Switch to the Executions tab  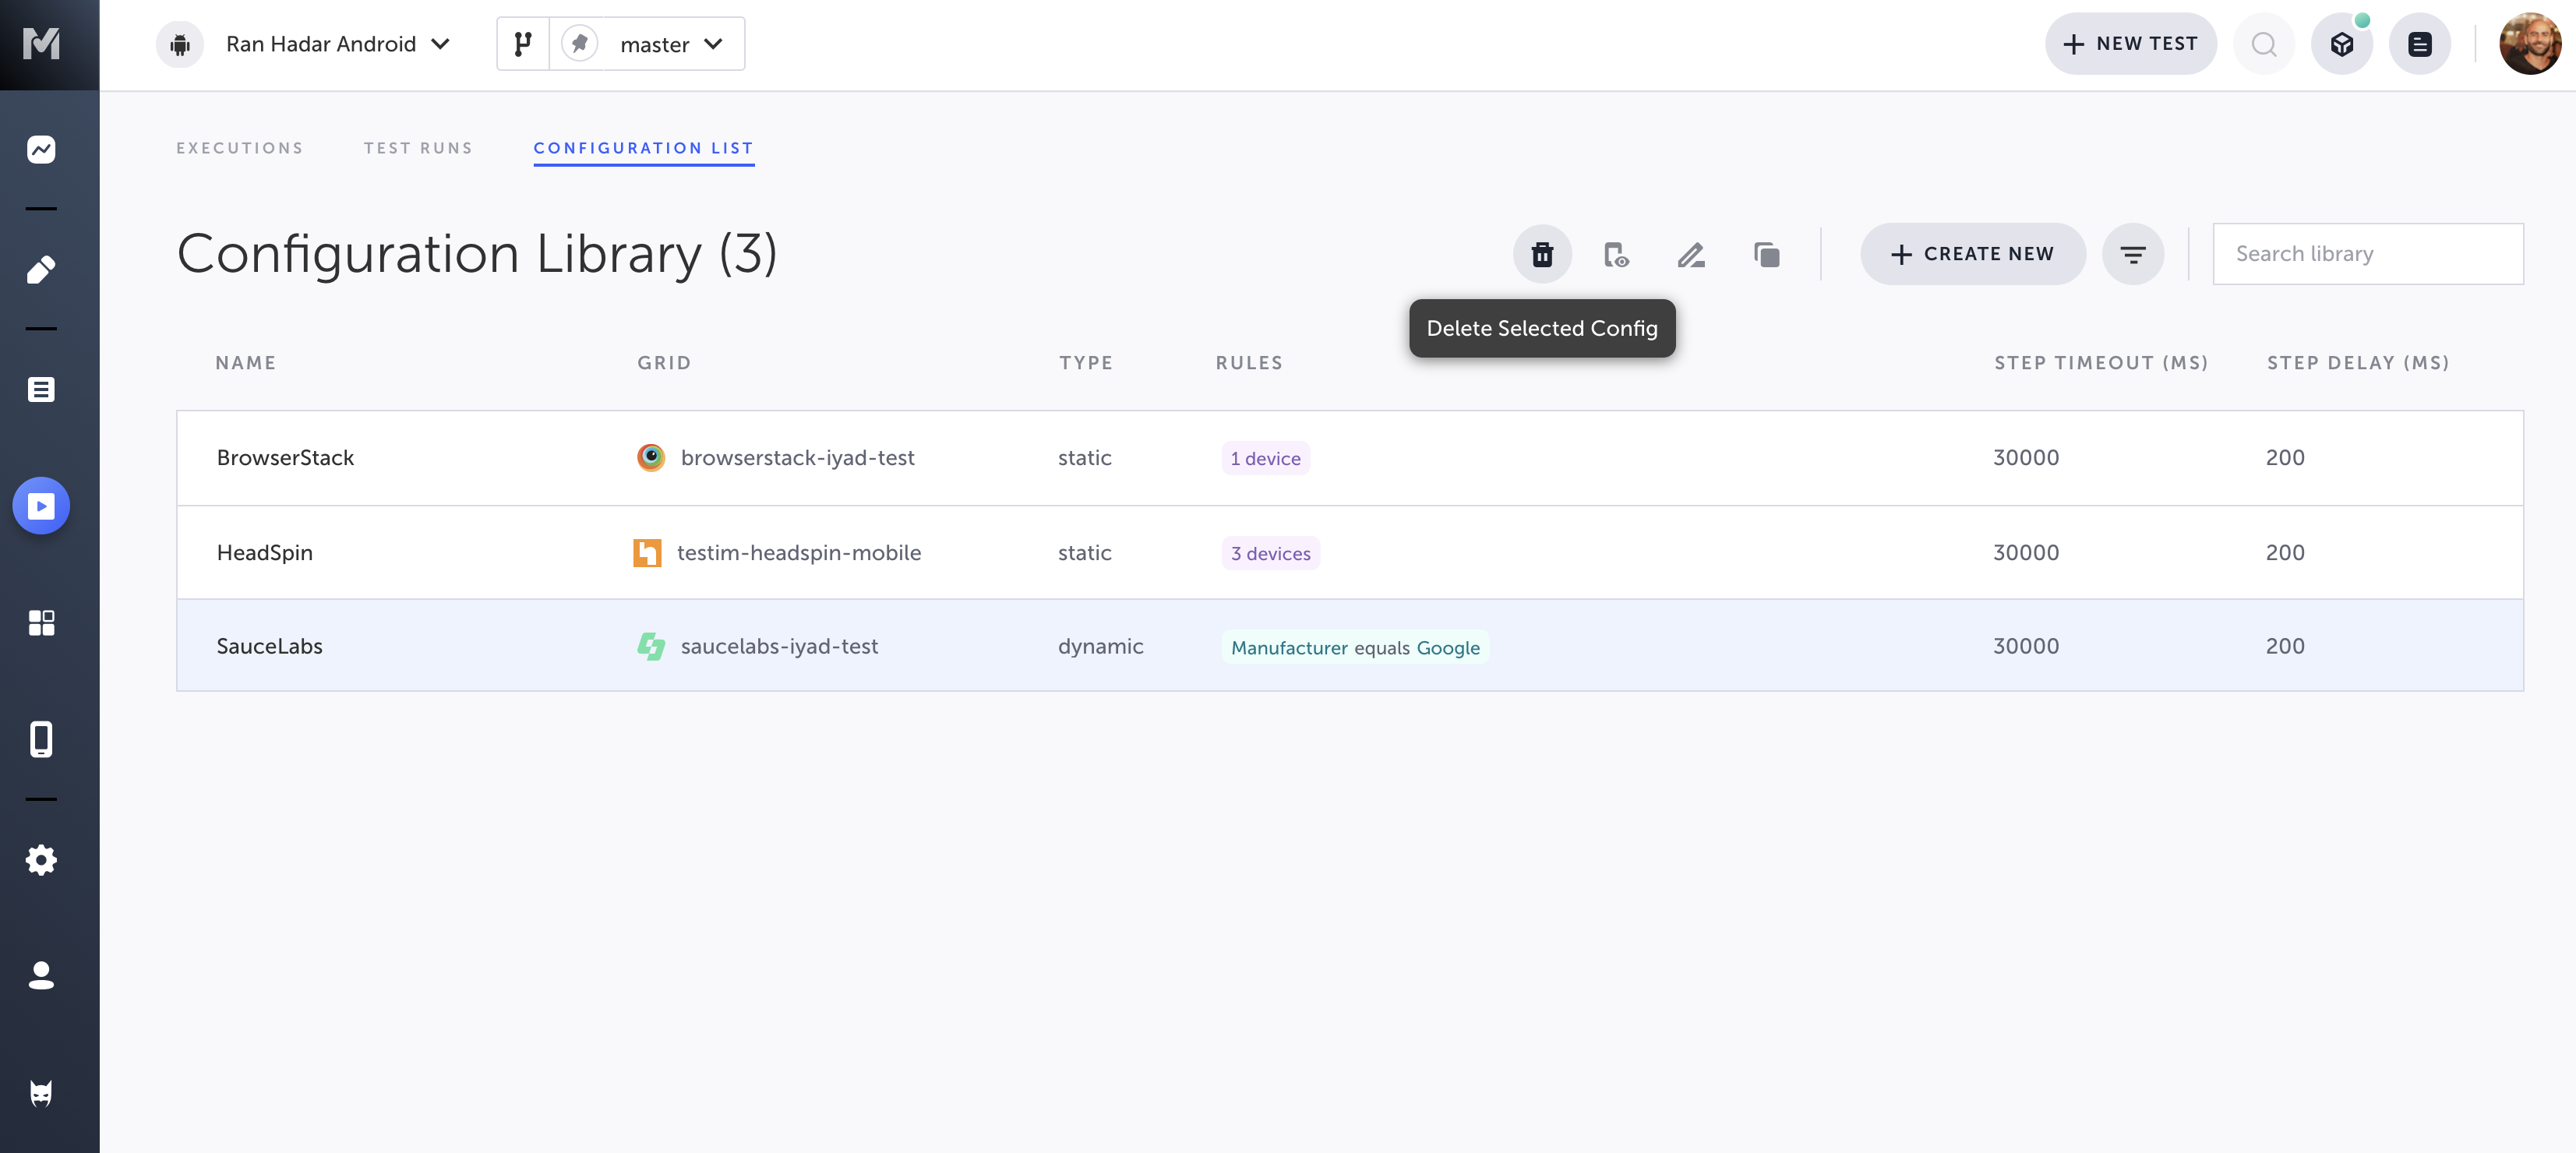[x=240, y=148]
